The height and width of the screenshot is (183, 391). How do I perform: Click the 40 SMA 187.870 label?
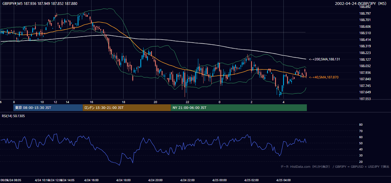point(323,77)
